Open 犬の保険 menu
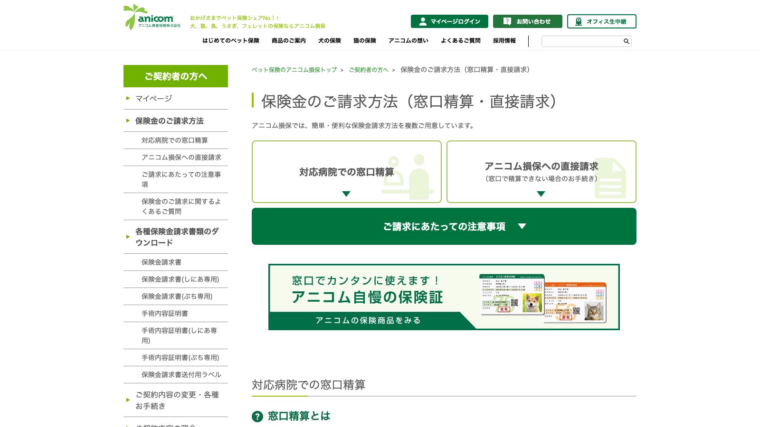The image size is (760, 427). point(330,41)
